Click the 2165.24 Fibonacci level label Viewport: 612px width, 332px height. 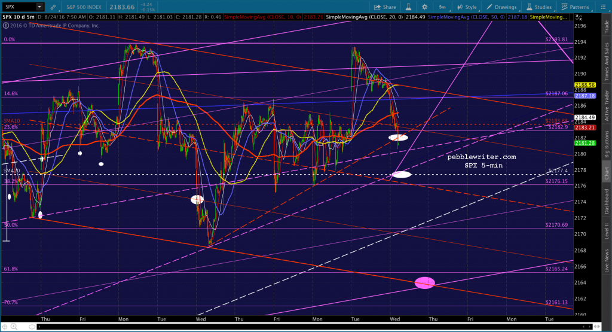pos(556,269)
